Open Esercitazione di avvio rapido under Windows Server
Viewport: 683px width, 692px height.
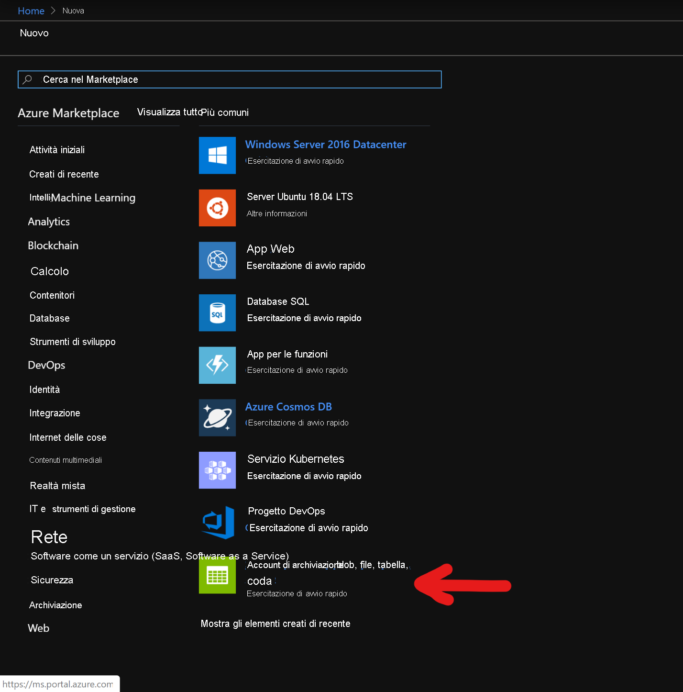point(296,161)
